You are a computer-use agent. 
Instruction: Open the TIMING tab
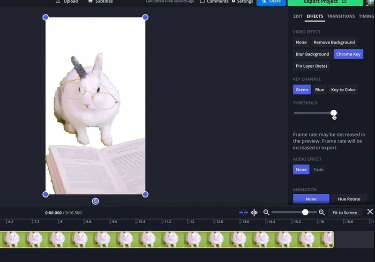coord(367,16)
